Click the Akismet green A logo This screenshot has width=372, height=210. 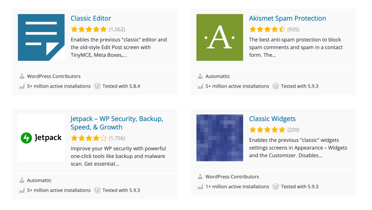(220, 37)
